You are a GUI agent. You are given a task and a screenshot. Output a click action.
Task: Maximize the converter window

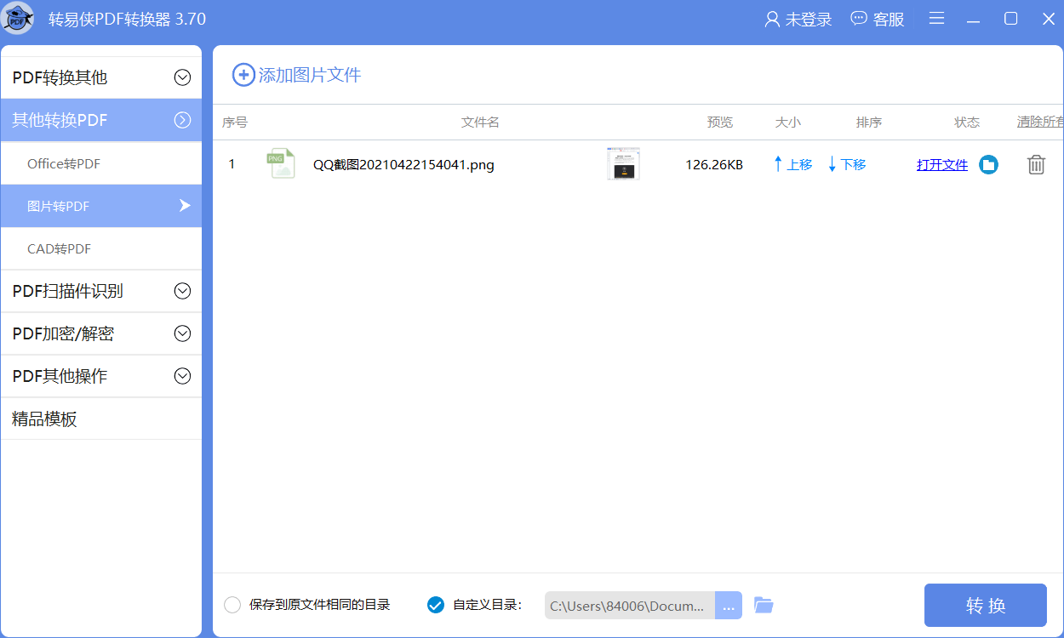(1011, 19)
